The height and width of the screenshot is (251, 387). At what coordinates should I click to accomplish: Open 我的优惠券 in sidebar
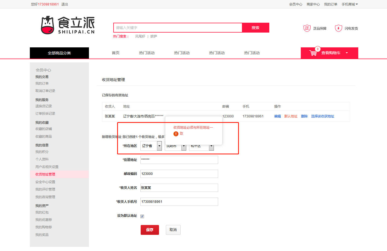44,220
